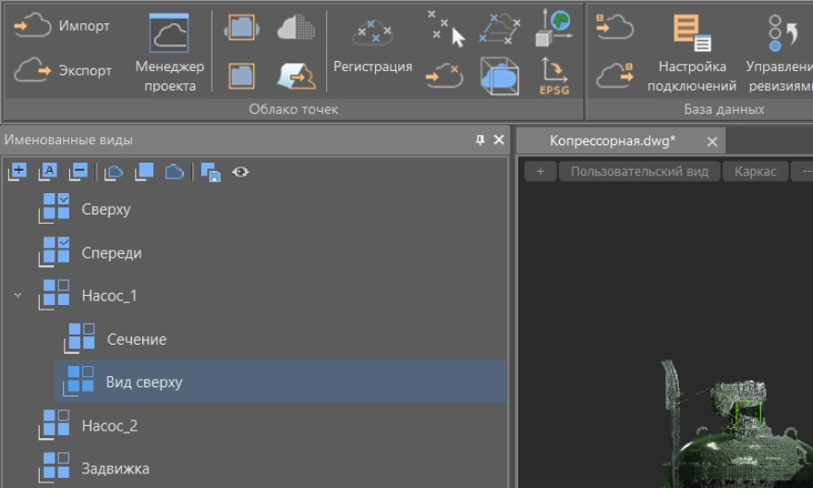Screen dimensions: 813x488
Task: Select the Задвижка named view
Action: coord(115,469)
